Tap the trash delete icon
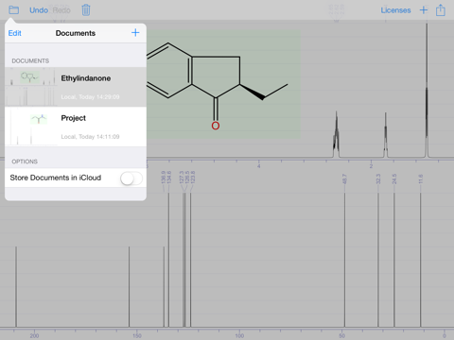The image size is (454, 340). click(86, 10)
